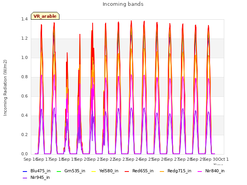This screenshot has height=185, width=247.
Task: Click the Sep 16 date tick label
Action: tap(30, 159)
